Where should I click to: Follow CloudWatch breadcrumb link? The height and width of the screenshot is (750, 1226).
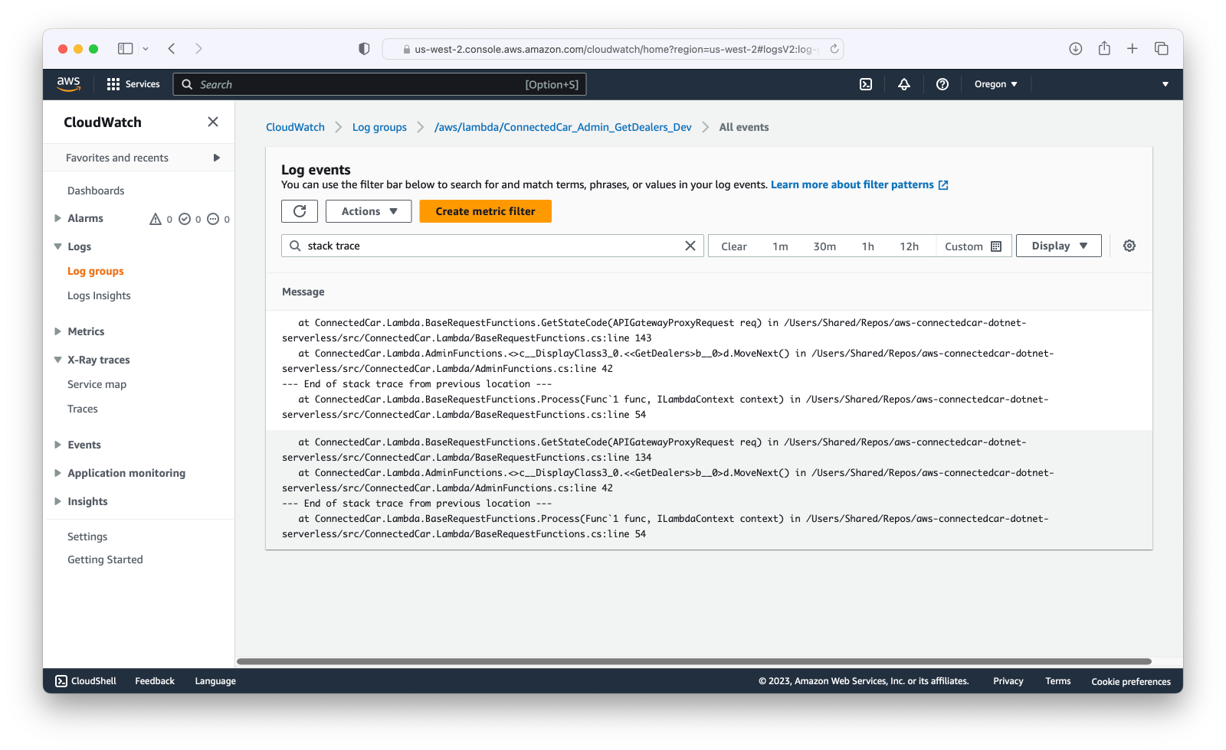click(x=295, y=127)
